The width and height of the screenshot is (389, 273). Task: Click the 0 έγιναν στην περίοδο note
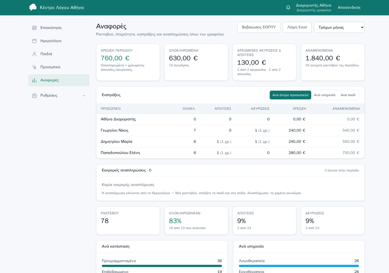341,170
